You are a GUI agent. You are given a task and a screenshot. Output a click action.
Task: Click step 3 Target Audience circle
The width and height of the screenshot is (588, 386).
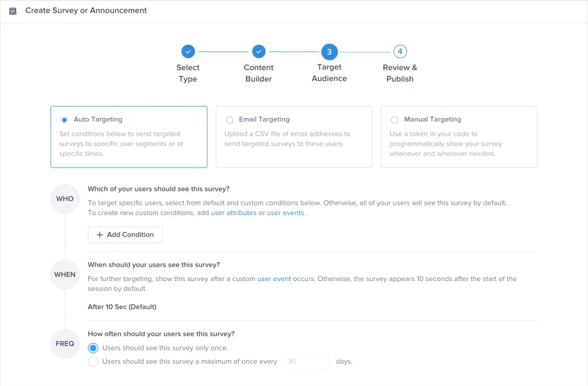click(x=329, y=52)
